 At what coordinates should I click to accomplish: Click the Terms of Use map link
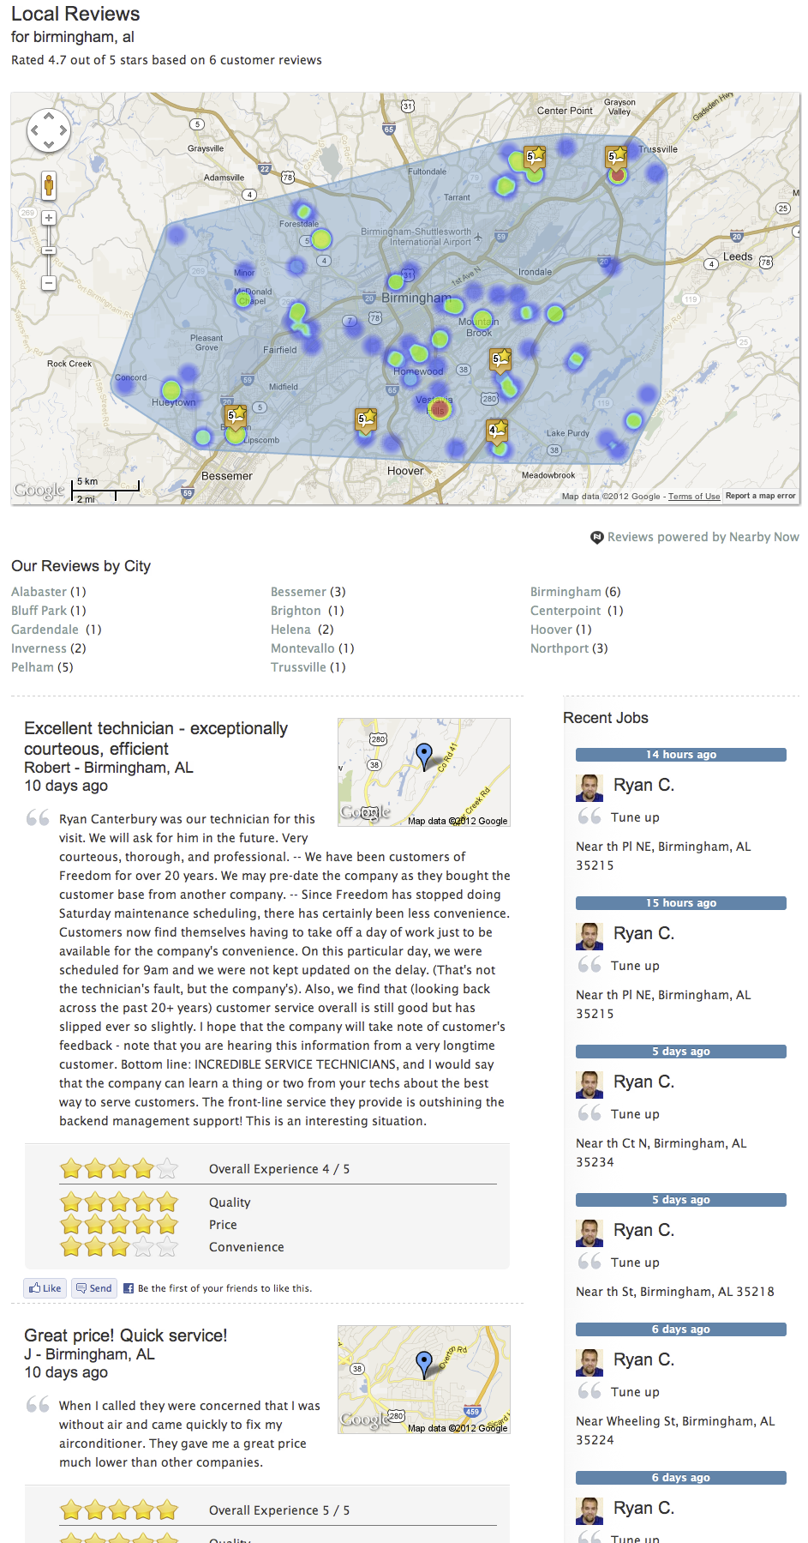coord(694,497)
